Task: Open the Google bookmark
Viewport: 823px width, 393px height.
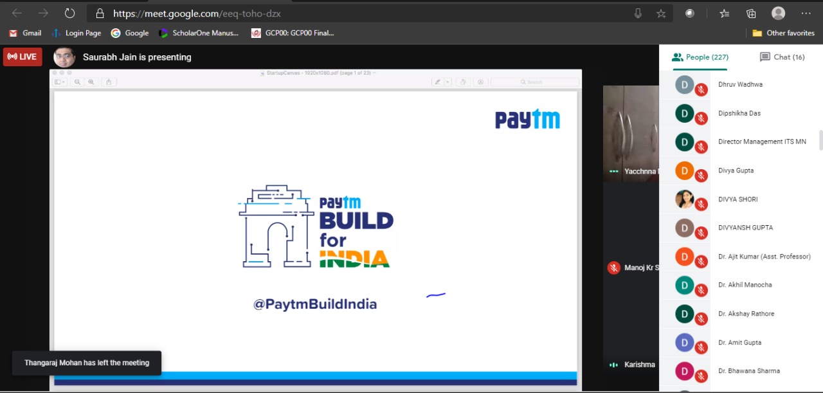Action: pyautogui.click(x=130, y=33)
